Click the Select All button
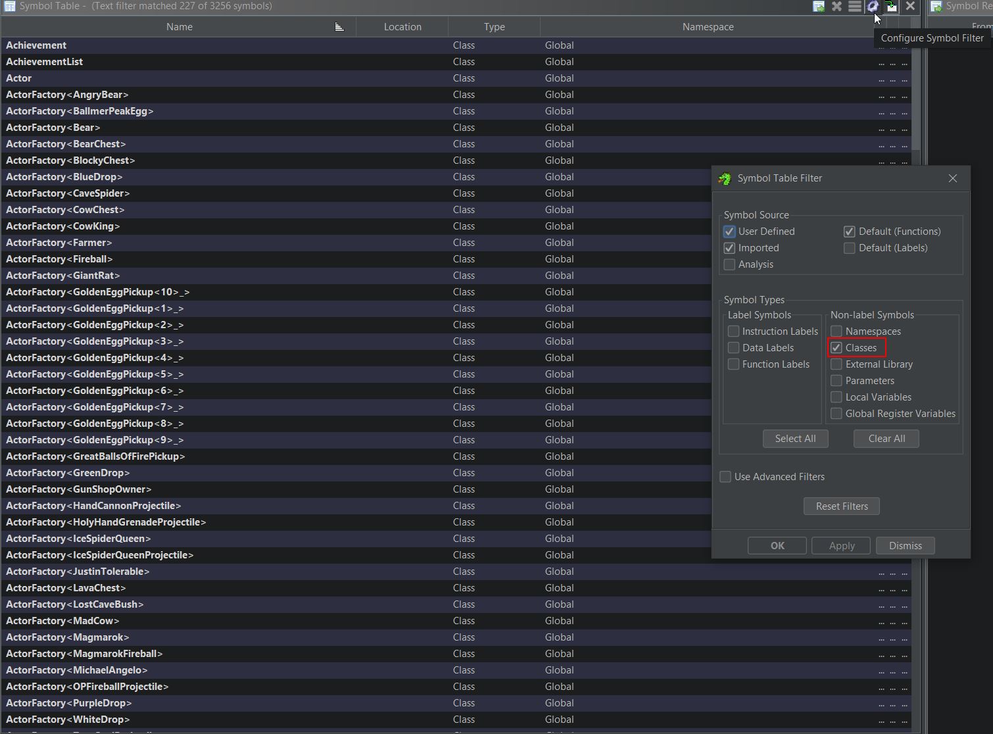 [795, 439]
